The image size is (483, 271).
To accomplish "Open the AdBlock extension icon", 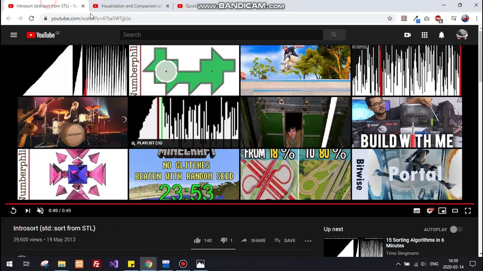I will coord(438,19).
